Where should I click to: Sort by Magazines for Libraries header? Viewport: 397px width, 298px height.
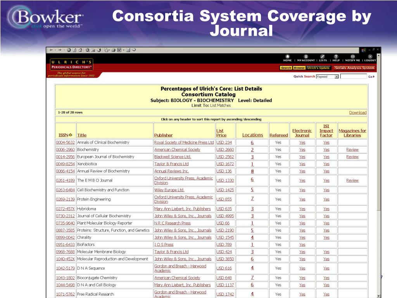(352, 133)
